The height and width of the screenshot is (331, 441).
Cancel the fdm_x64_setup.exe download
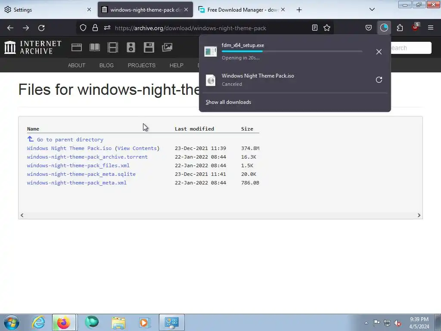click(x=379, y=52)
